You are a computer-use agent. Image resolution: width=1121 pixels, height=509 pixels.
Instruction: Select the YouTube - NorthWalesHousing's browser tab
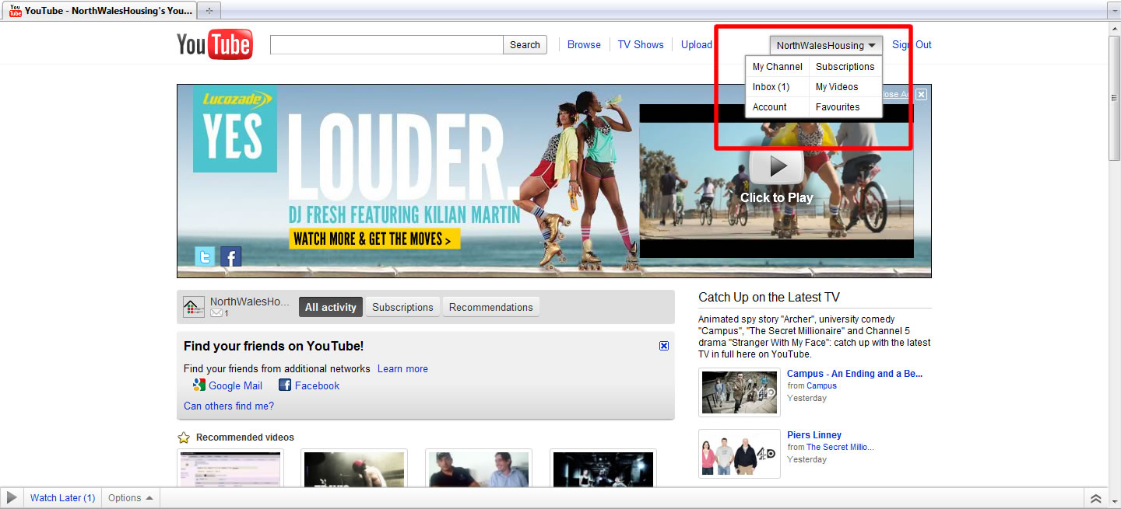(100, 11)
